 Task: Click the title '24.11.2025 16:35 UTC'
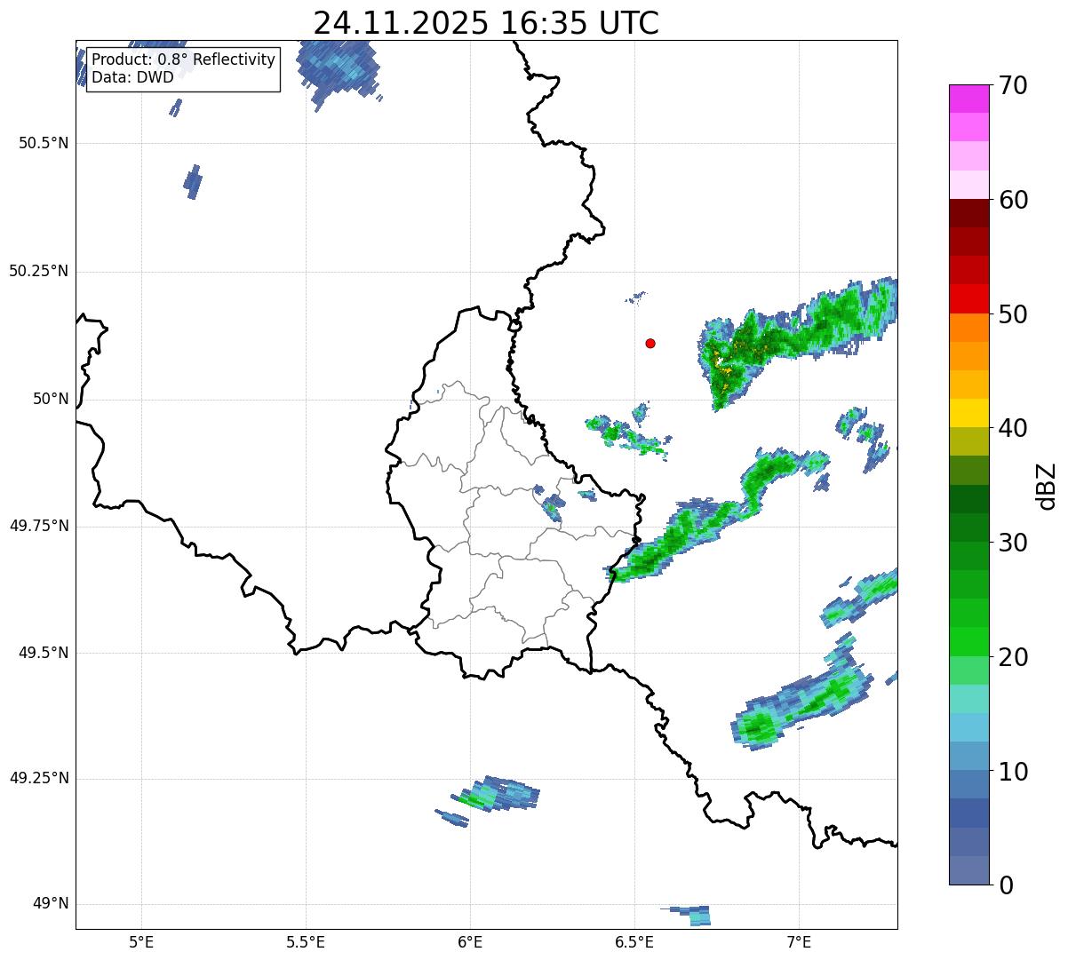[486, 22]
